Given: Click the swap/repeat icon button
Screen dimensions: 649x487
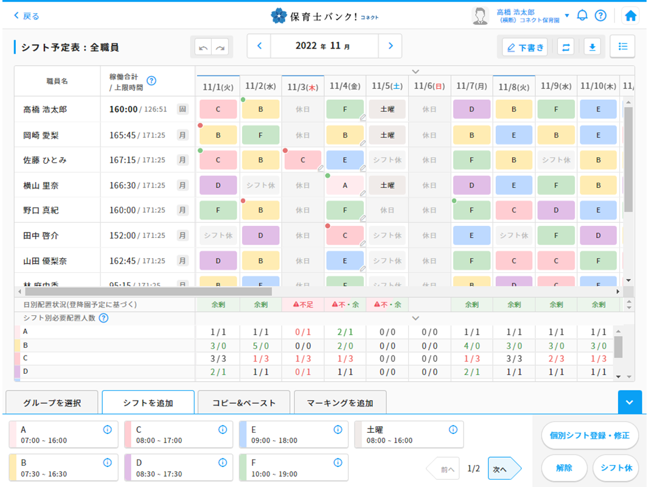Looking at the screenshot, I should point(566,47).
